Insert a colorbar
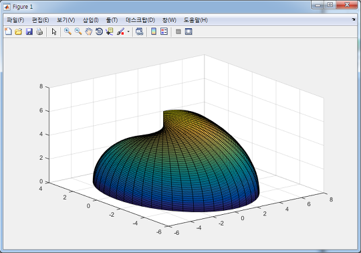The width and height of the screenshot is (361, 253). pyautogui.click(x=154, y=31)
